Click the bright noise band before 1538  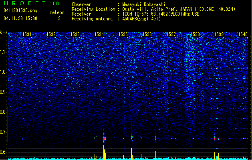pos(190,72)
